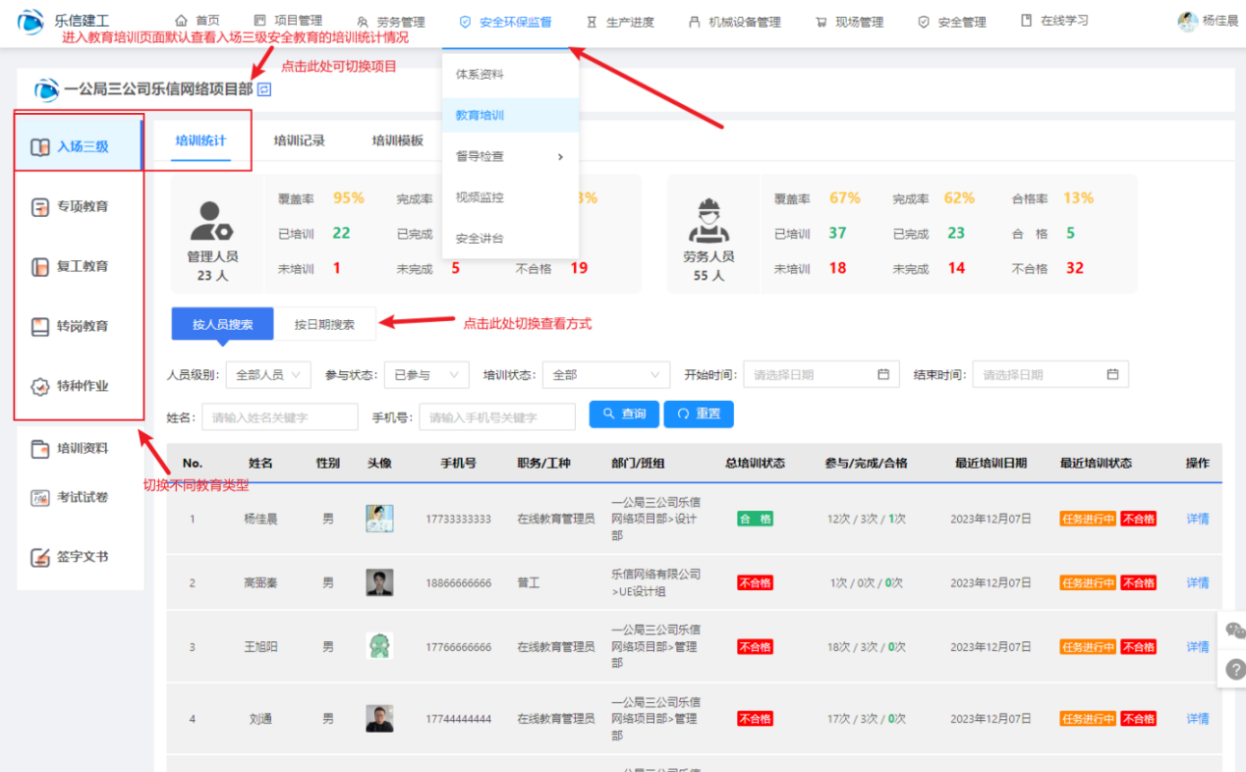Image resolution: width=1246 pixels, height=772 pixels.
Task: Open 详情 link for 杨佳晨
Action: [1197, 519]
